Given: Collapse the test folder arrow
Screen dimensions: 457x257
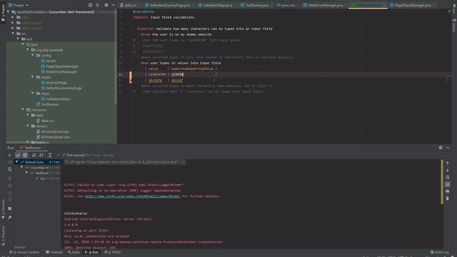Looking at the screenshot, I should click(x=18, y=39).
